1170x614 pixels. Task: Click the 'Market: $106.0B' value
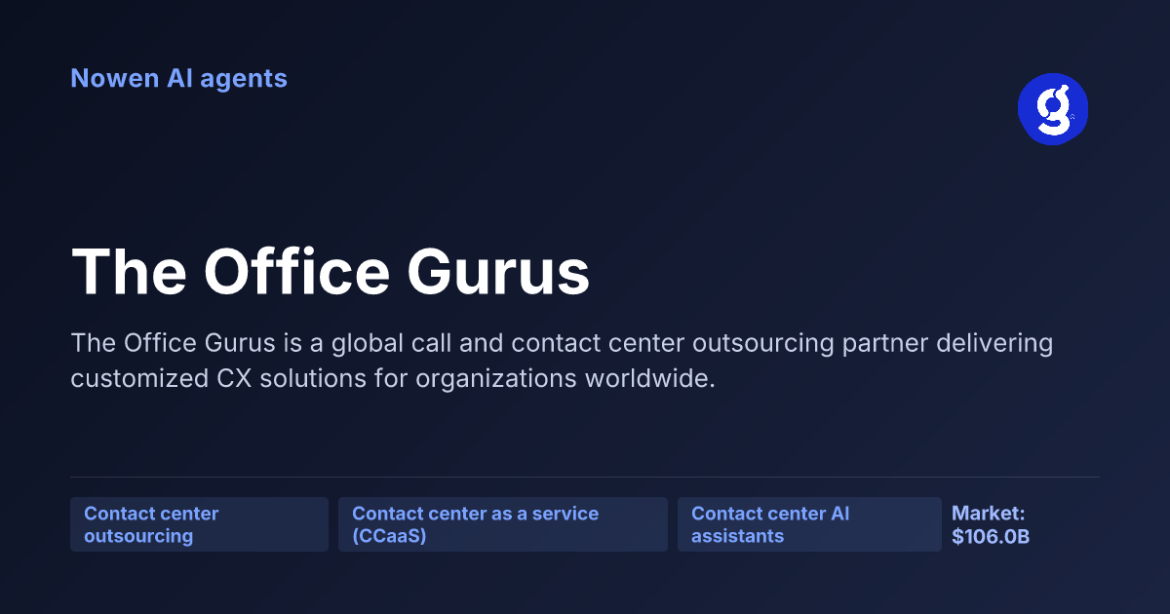tap(991, 524)
